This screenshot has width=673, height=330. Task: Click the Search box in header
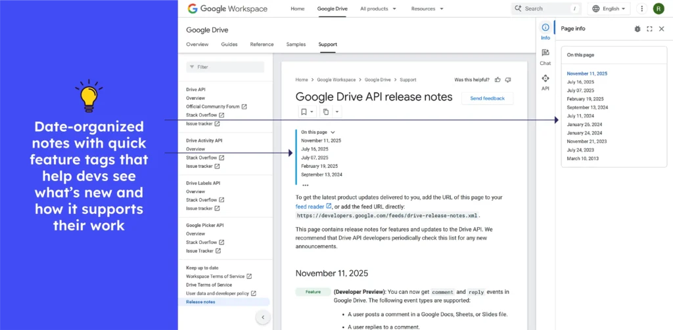coord(547,9)
